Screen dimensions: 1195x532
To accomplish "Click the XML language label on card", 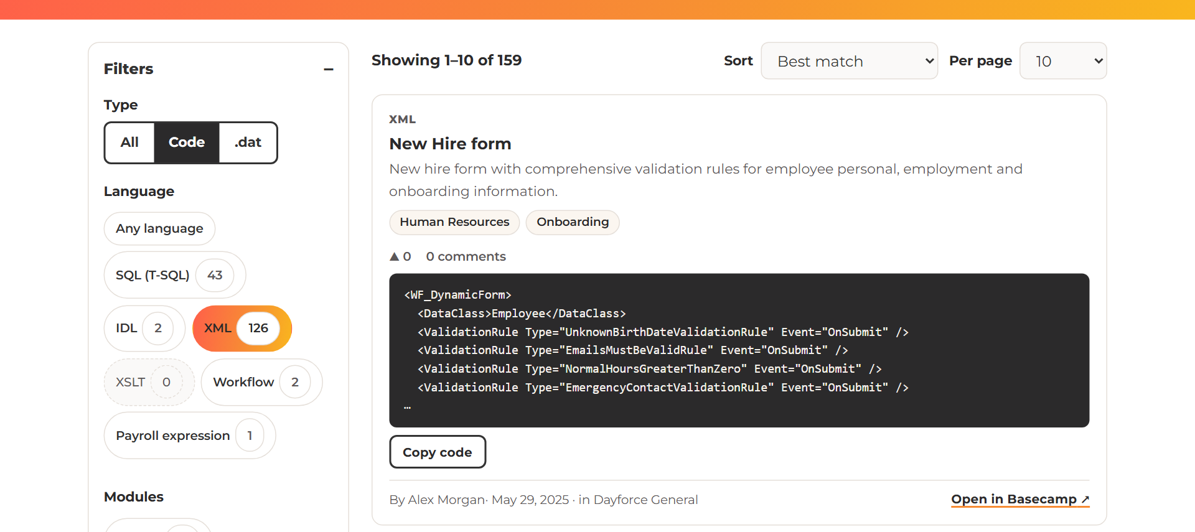I will click(x=402, y=119).
